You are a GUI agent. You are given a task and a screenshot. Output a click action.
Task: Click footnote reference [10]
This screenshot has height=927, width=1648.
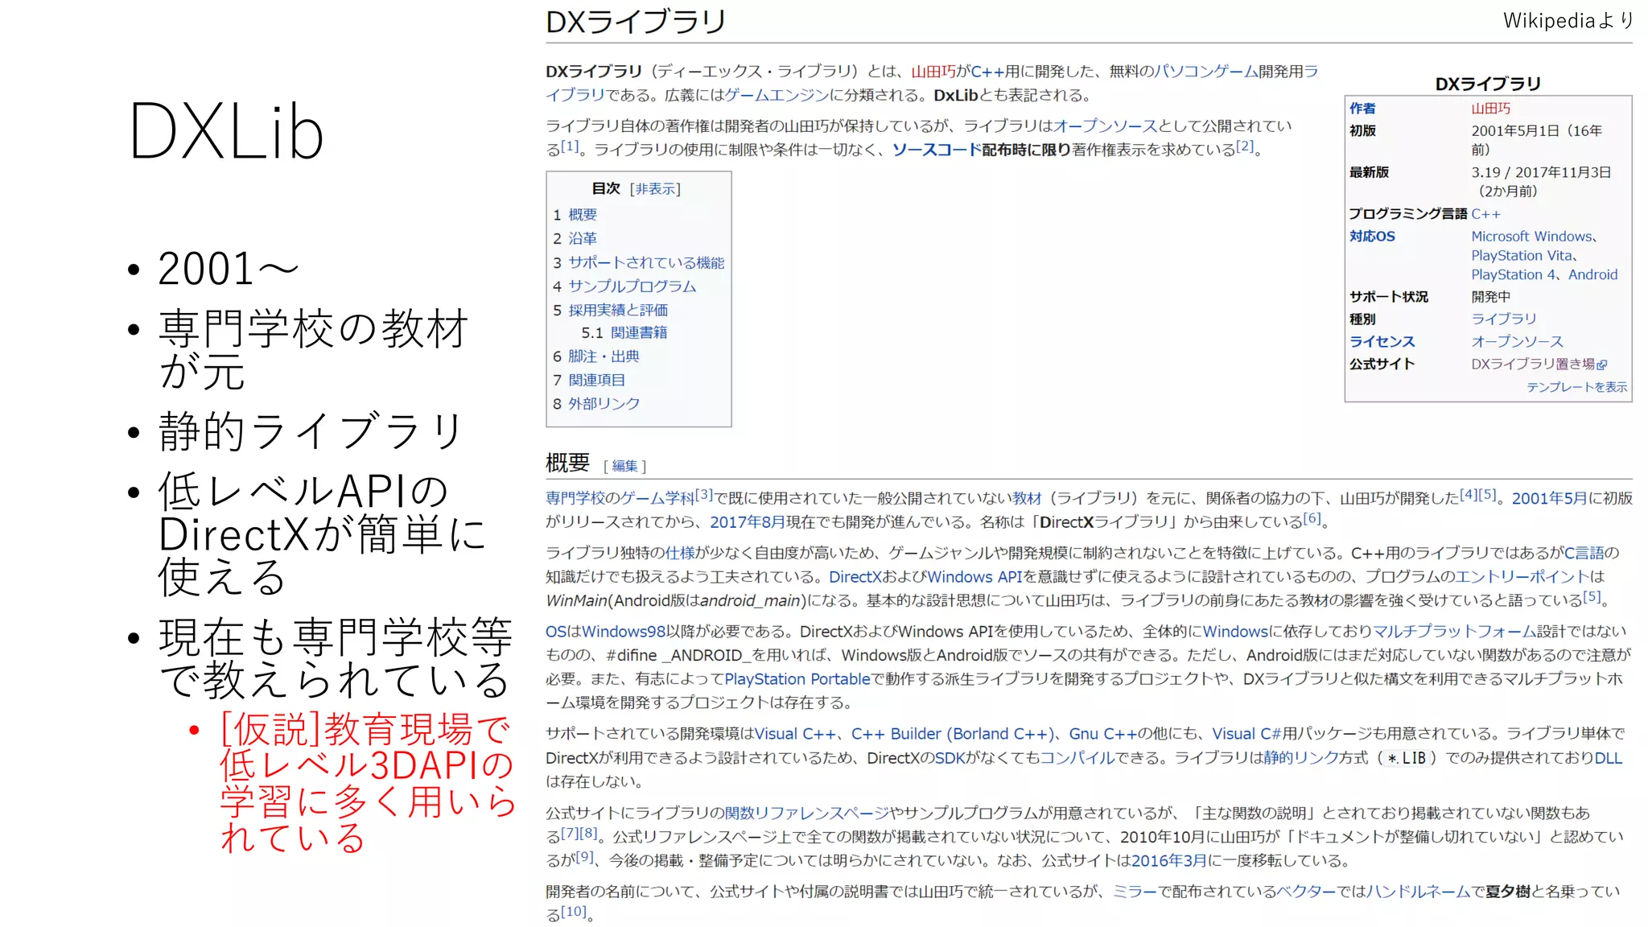[574, 911]
